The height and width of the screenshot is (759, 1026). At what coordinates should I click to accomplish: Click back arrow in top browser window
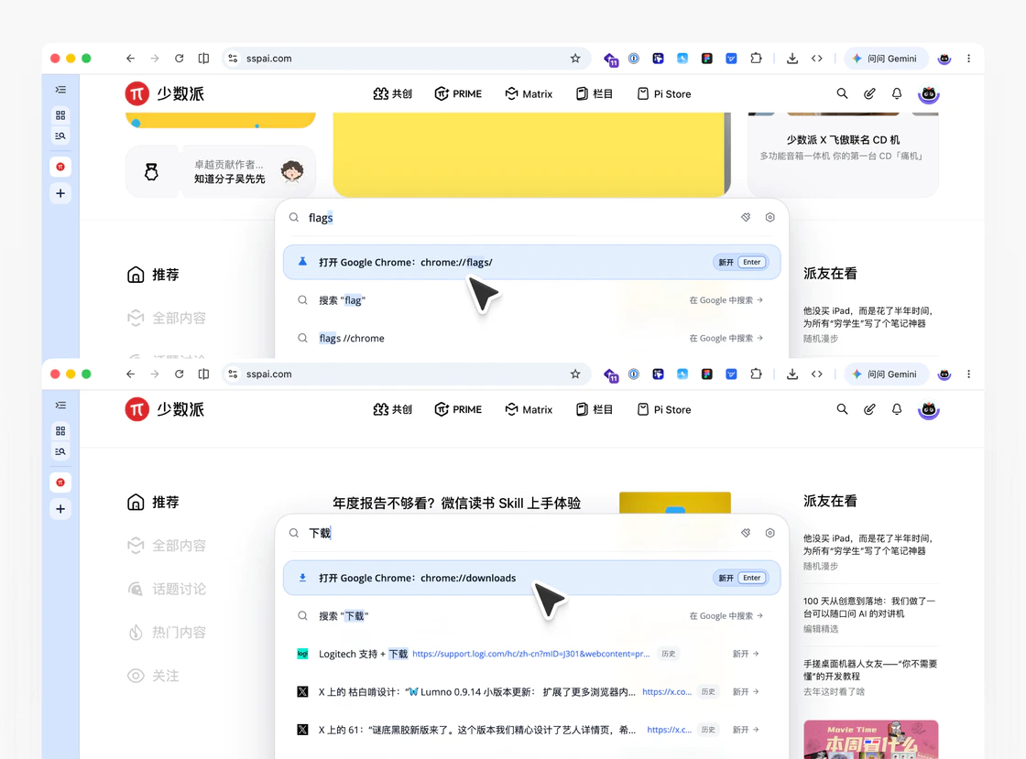tap(130, 59)
